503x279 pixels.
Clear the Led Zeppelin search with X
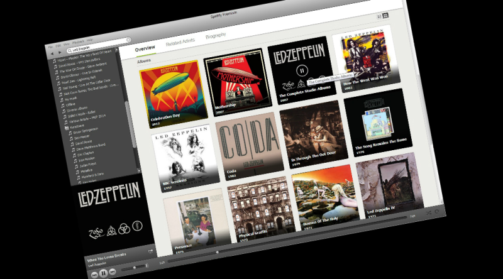click(128, 40)
